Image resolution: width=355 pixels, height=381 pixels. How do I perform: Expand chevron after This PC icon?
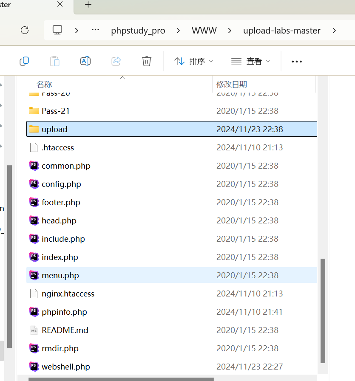pyautogui.click(x=77, y=31)
